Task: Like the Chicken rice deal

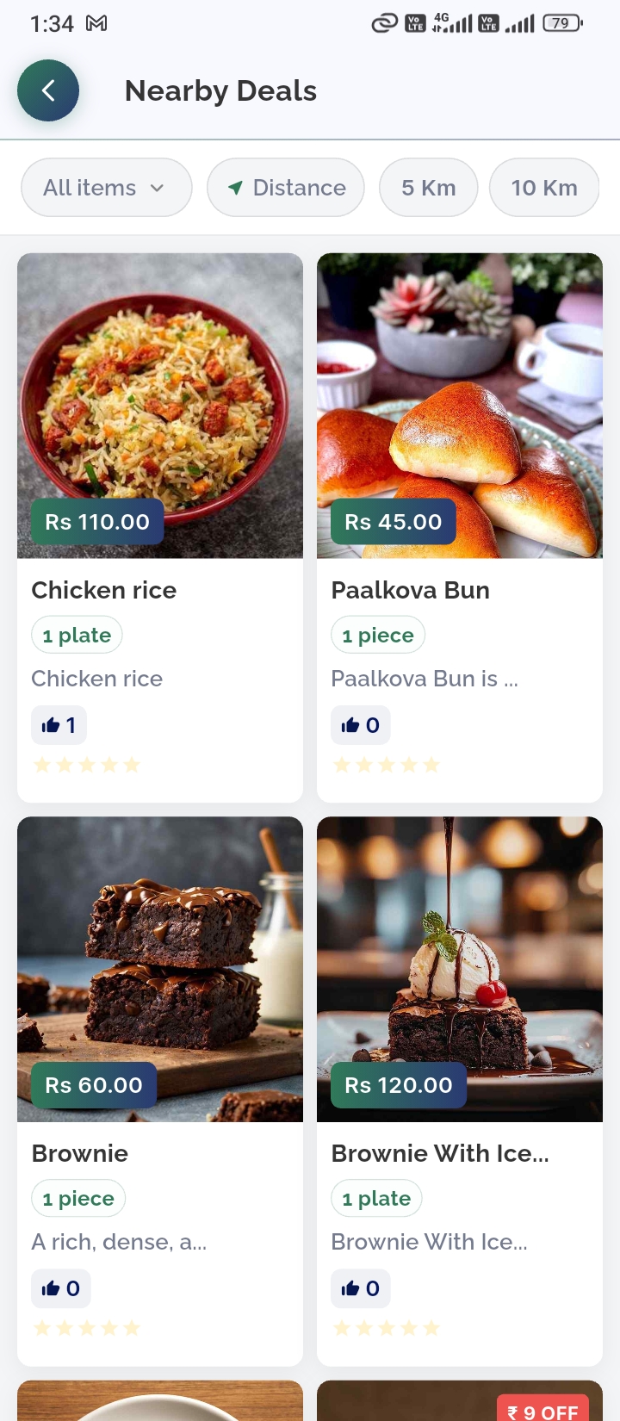Action: pos(59,725)
